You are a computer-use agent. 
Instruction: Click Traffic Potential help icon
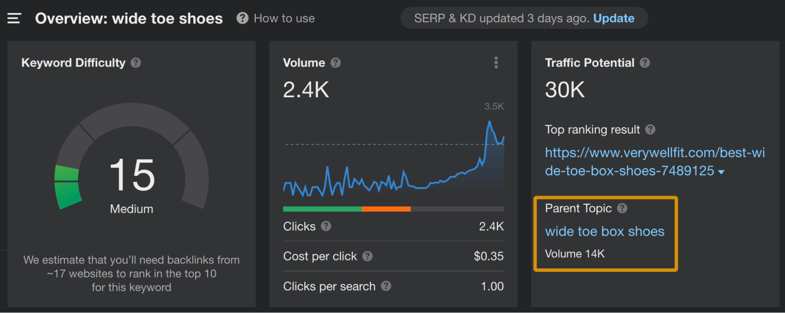click(x=645, y=63)
